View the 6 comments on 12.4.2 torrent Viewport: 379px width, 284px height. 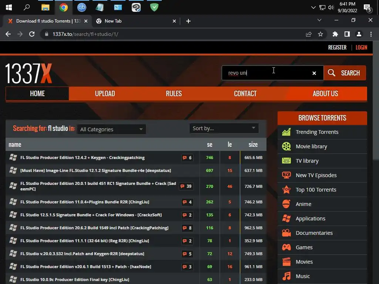pos(187,158)
